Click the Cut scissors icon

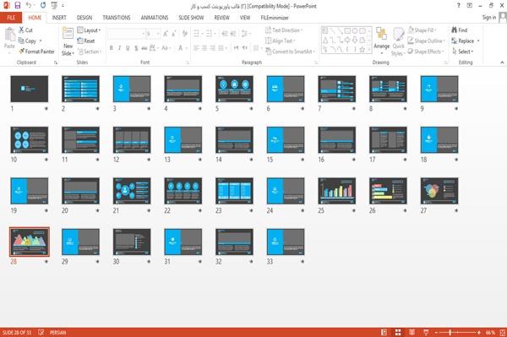pos(22,30)
